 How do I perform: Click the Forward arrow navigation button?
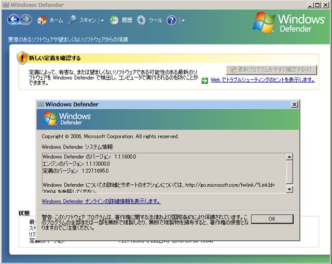26,20
